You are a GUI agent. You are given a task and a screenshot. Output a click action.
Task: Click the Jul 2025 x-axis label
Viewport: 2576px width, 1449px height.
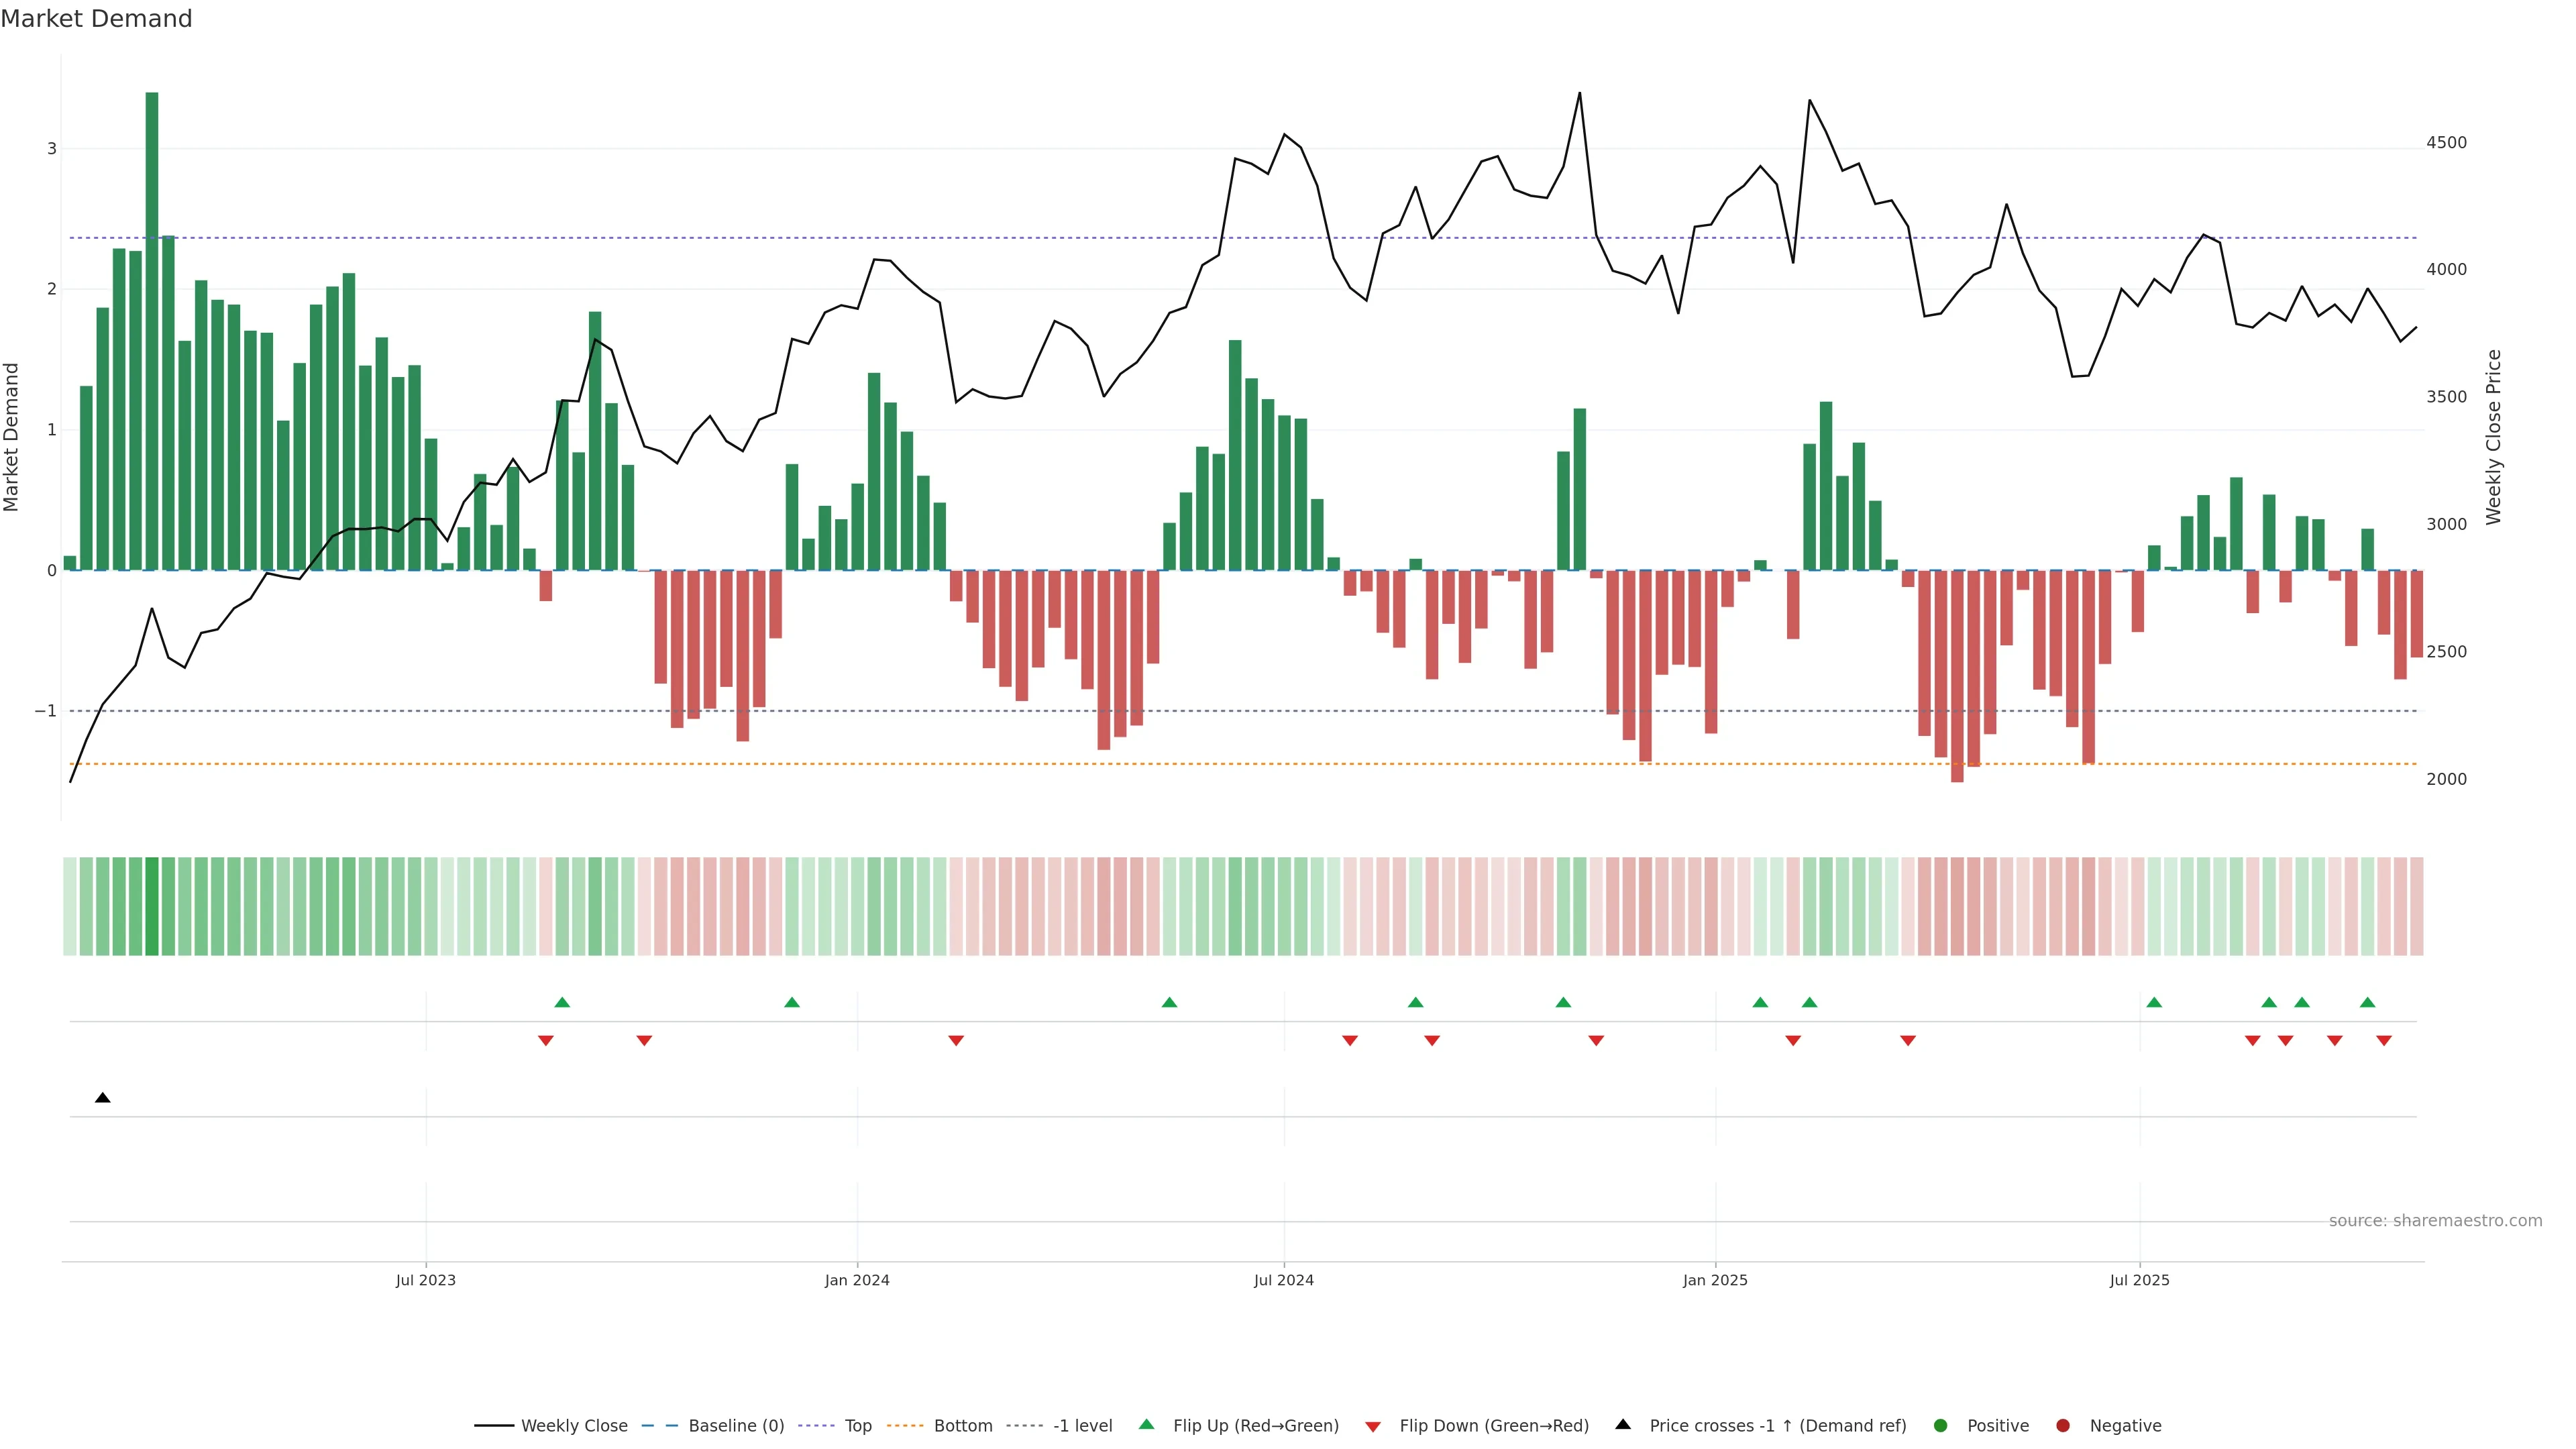click(2139, 1280)
